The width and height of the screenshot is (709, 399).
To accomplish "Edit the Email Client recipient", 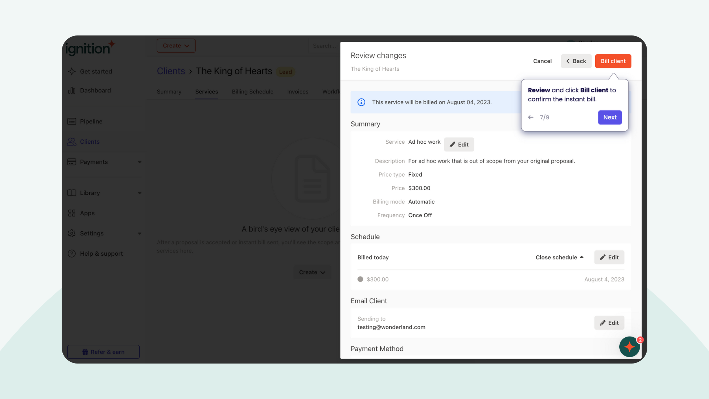I will pyautogui.click(x=609, y=323).
